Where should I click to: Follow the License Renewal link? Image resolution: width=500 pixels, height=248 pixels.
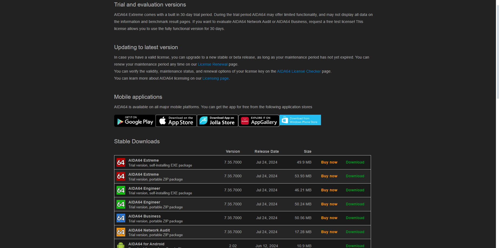click(x=213, y=64)
